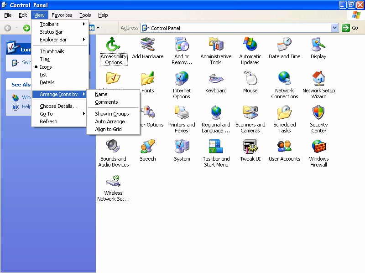Refresh the Control Panel view
Viewport: 365px width, 273px height.
coord(60,121)
